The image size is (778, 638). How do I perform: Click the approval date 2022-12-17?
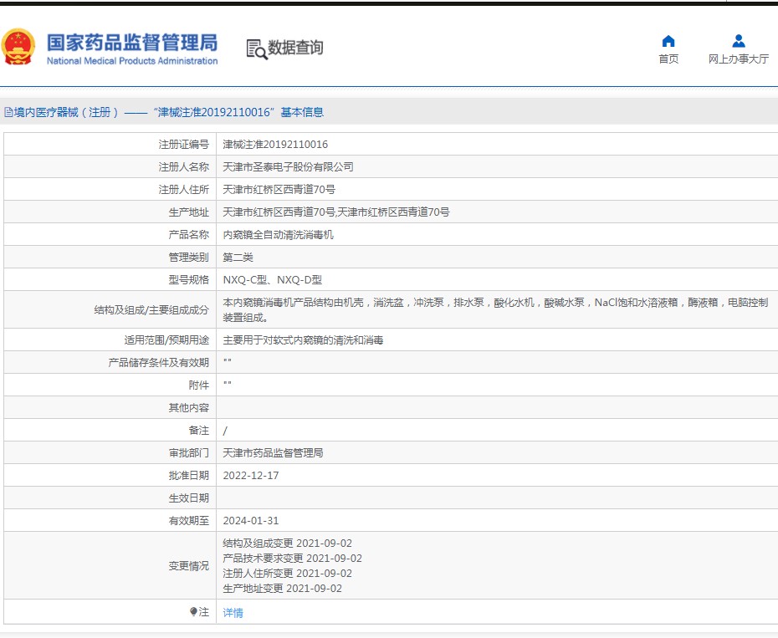click(251, 476)
